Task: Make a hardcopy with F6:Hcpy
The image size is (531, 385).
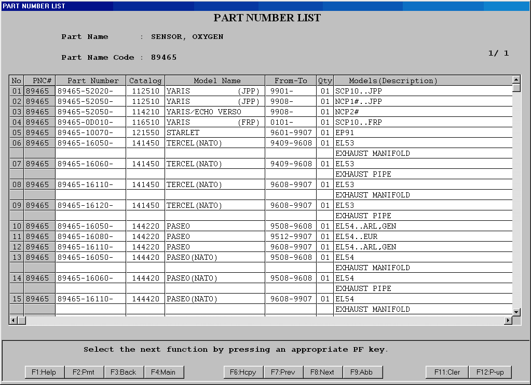Action: click(x=243, y=372)
